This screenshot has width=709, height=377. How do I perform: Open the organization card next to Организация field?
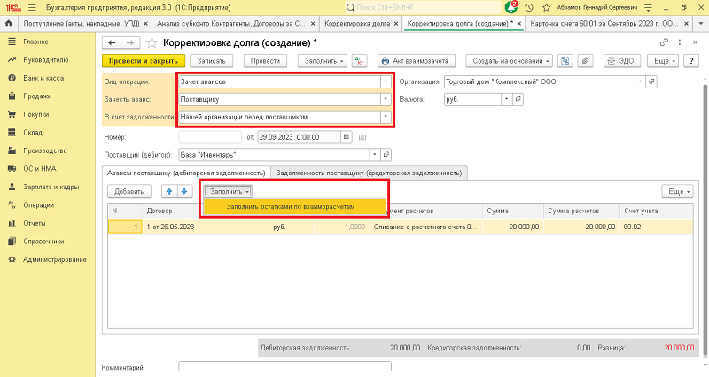(651, 81)
